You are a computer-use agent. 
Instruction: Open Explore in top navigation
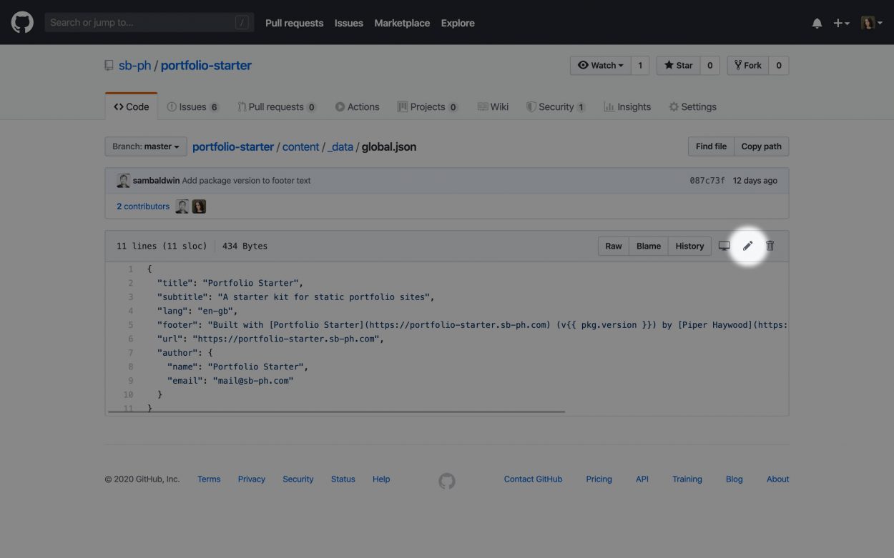[x=458, y=23]
